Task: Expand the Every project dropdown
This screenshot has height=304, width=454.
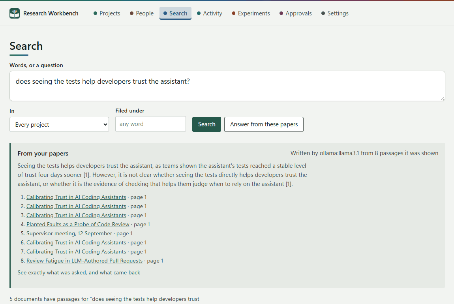Action: (59, 124)
